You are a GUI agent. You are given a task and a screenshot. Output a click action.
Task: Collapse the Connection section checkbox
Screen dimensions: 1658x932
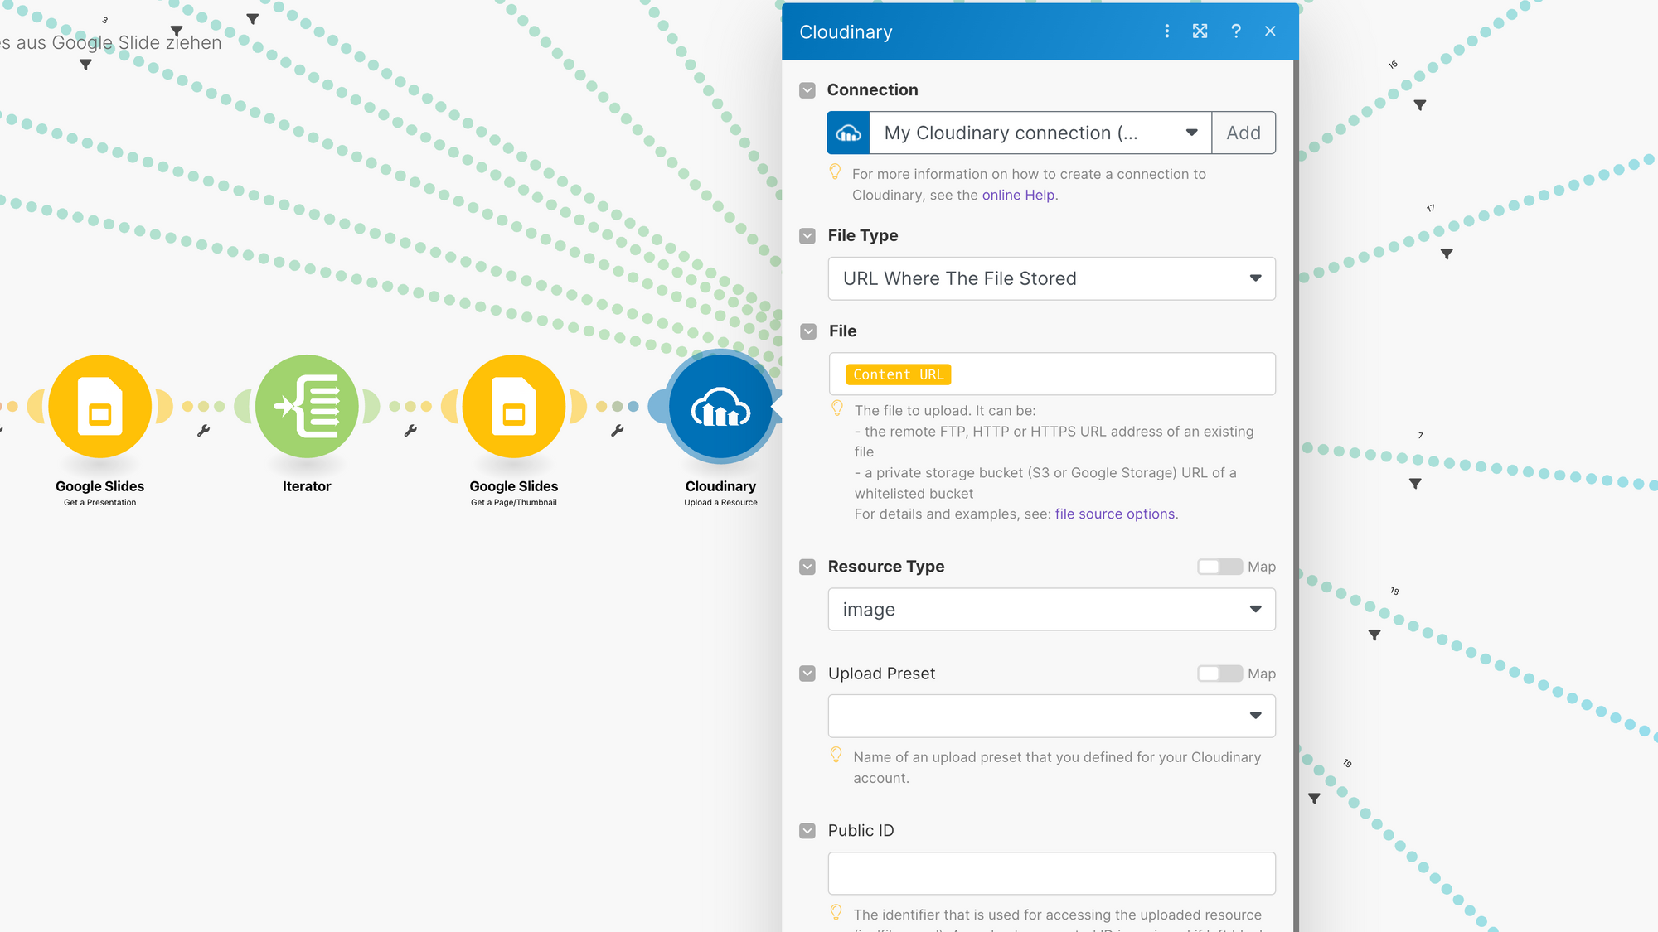[x=807, y=90]
